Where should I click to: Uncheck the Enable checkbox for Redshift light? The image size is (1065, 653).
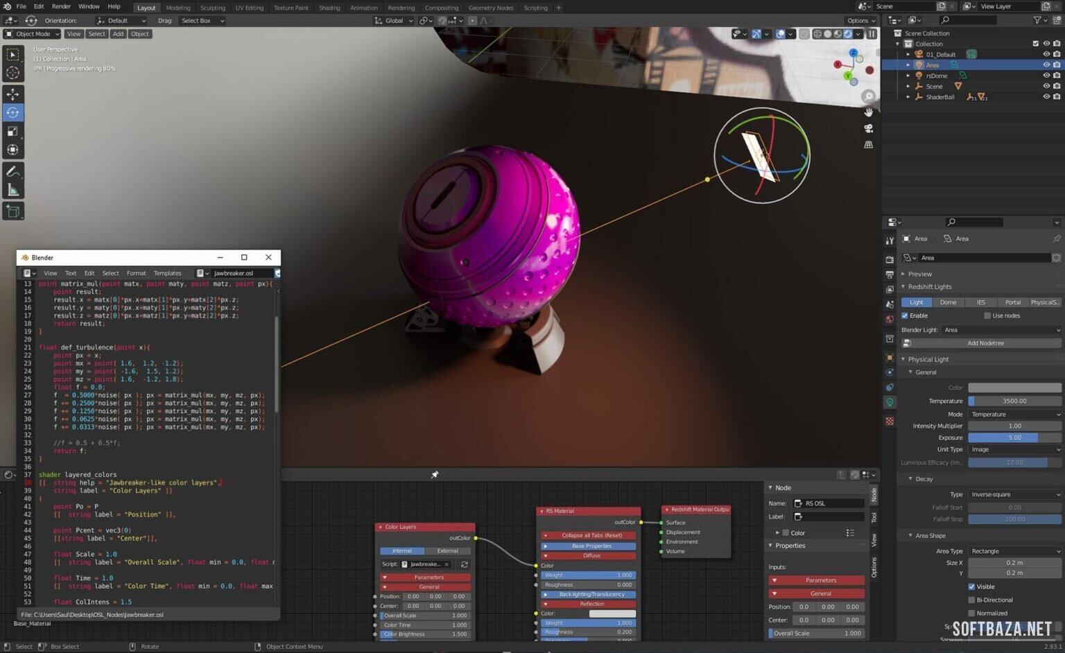905,315
